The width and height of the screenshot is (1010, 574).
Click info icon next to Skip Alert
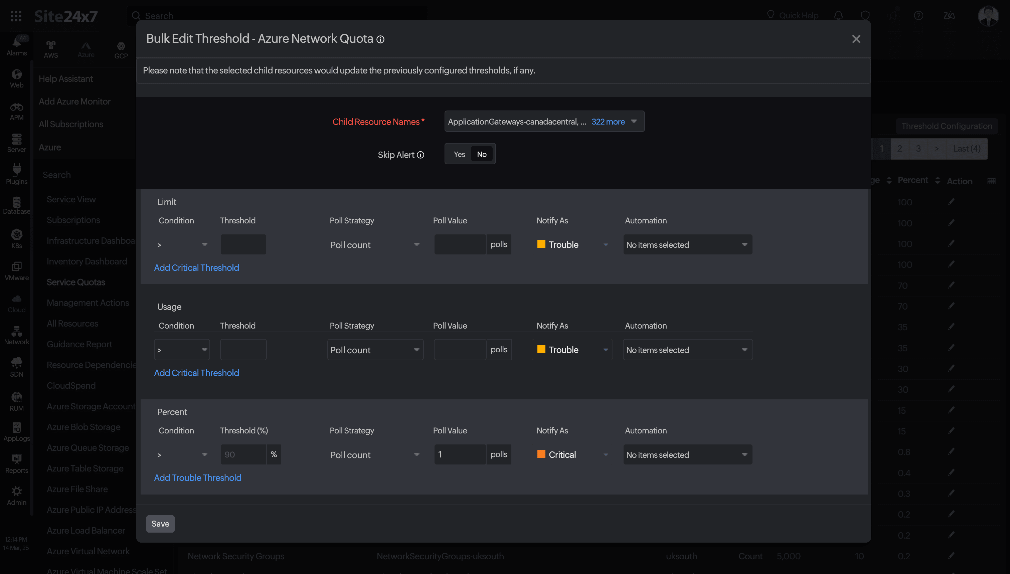pyautogui.click(x=420, y=155)
